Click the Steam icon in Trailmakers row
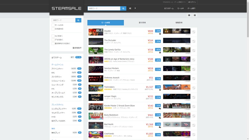 click(194, 88)
